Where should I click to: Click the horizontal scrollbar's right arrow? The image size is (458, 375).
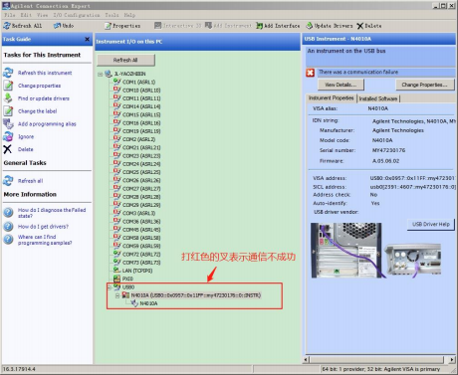[452, 359]
